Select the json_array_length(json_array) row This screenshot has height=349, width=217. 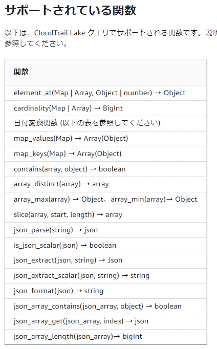click(x=105, y=337)
